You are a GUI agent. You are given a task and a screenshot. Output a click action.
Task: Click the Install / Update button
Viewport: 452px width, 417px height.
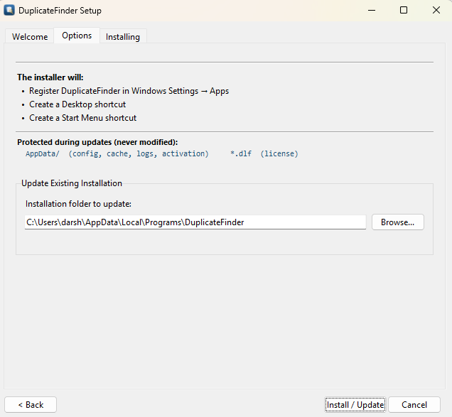[x=355, y=405]
